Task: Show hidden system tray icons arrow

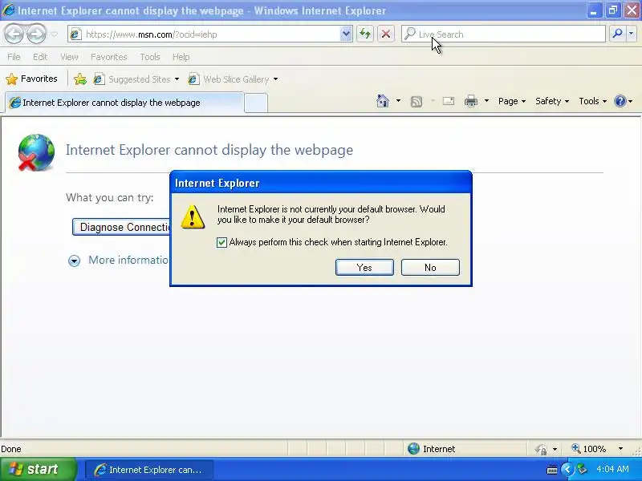Action: click(x=567, y=469)
